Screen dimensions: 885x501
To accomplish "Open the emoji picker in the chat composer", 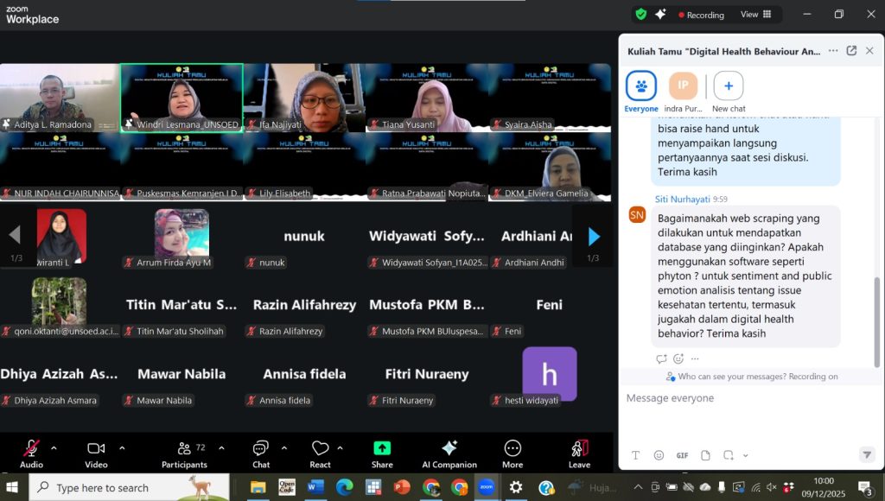I will pos(659,455).
